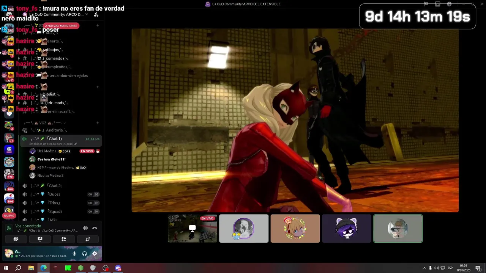Click the main stream video view

pos(295,121)
